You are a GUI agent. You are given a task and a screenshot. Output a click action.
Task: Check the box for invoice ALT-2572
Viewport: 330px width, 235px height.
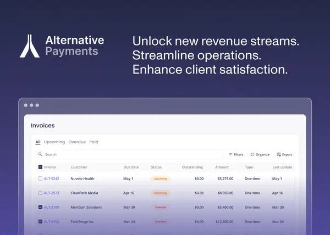click(x=40, y=193)
